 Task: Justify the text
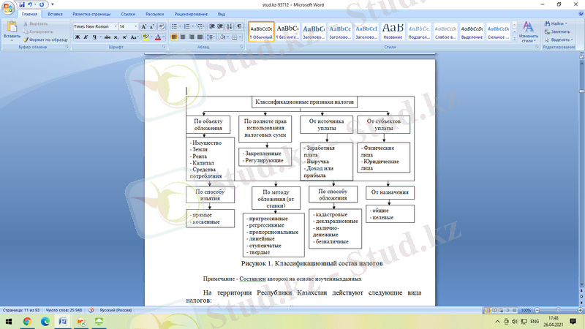point(200,37)
